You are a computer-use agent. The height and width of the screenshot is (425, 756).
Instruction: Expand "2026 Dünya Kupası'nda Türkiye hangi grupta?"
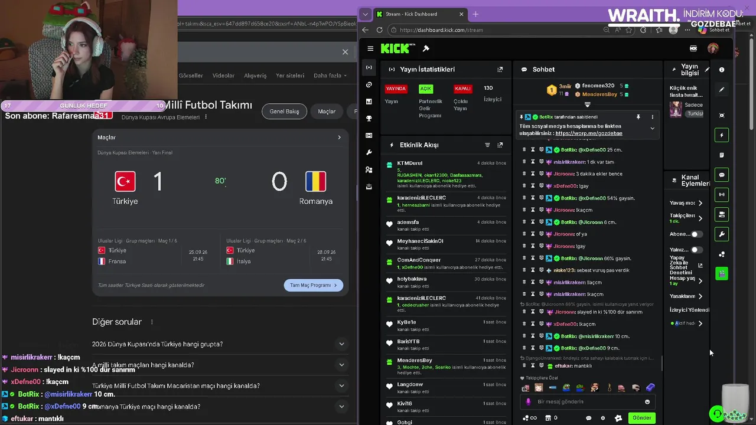341,344
